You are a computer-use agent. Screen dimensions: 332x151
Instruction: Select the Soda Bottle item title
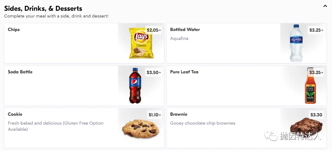[x=20, y=72]
